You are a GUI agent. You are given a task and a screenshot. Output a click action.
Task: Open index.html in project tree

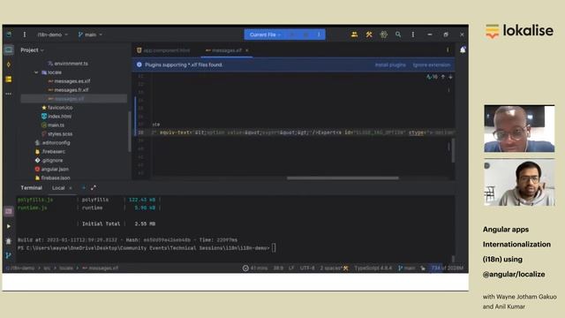[56, 116]
